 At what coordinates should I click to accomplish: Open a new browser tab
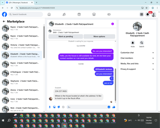point(36,3)
